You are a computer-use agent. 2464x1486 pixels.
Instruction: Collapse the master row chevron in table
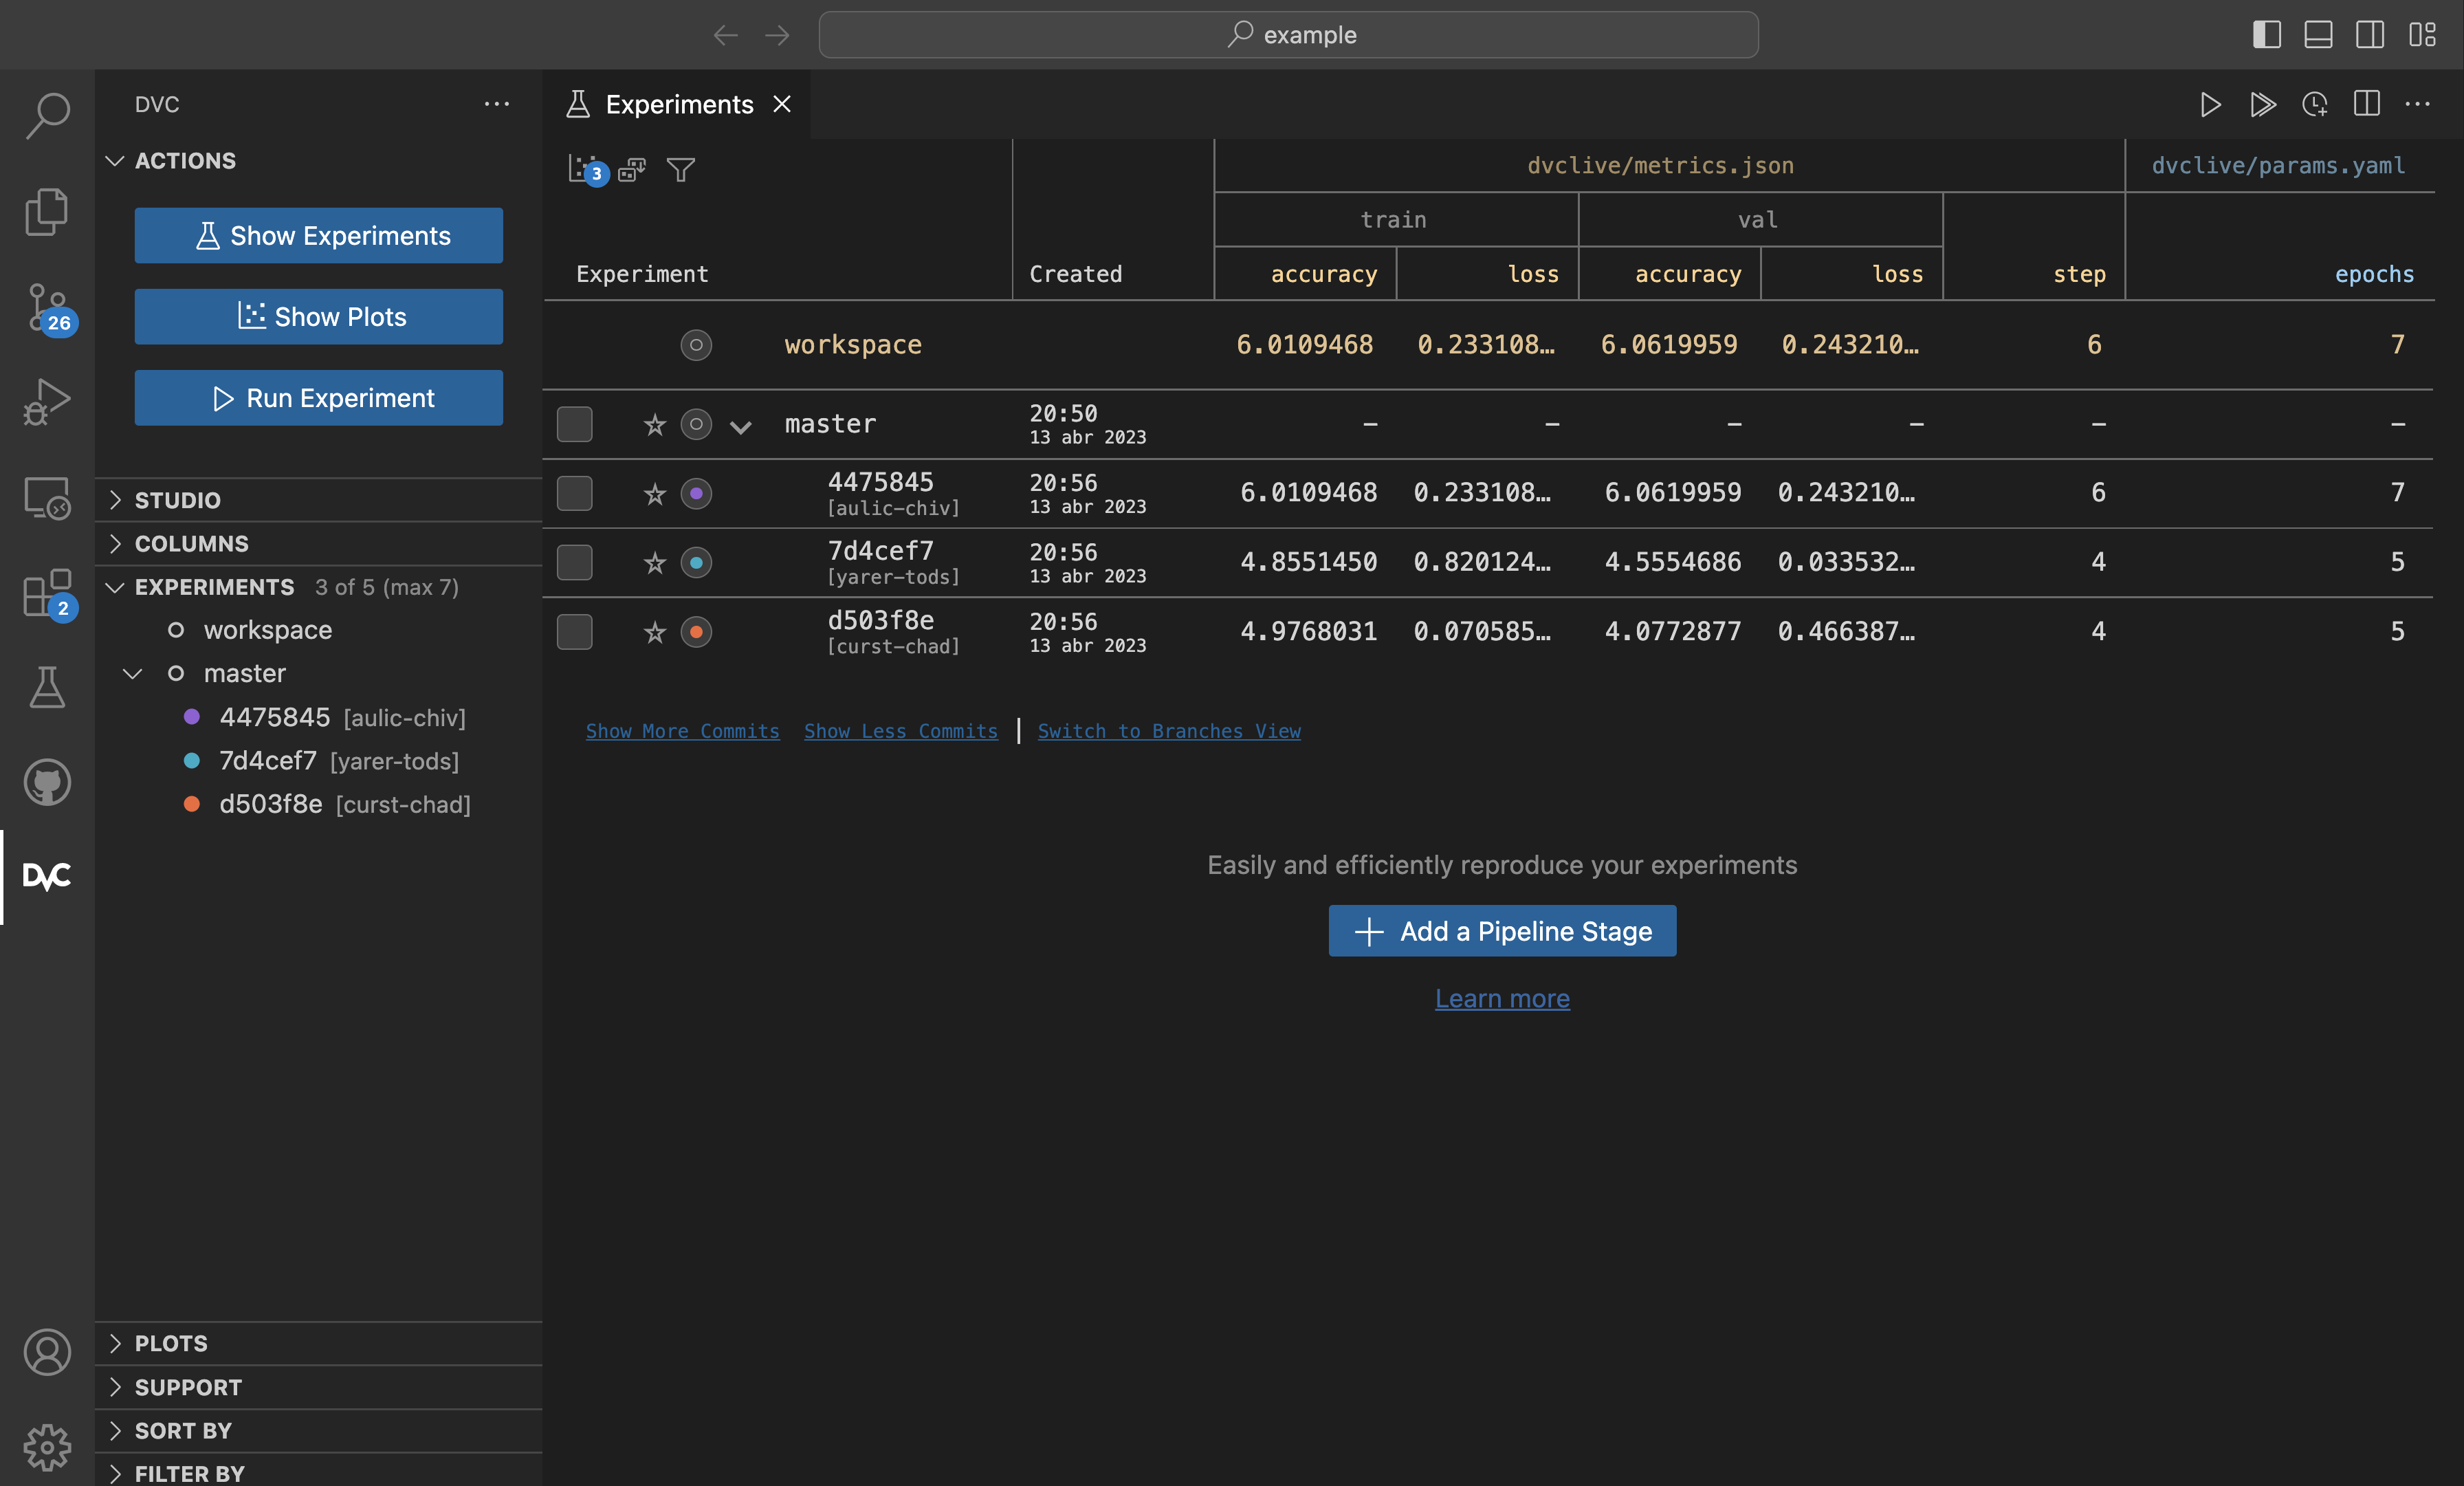(x=740, y=427)
